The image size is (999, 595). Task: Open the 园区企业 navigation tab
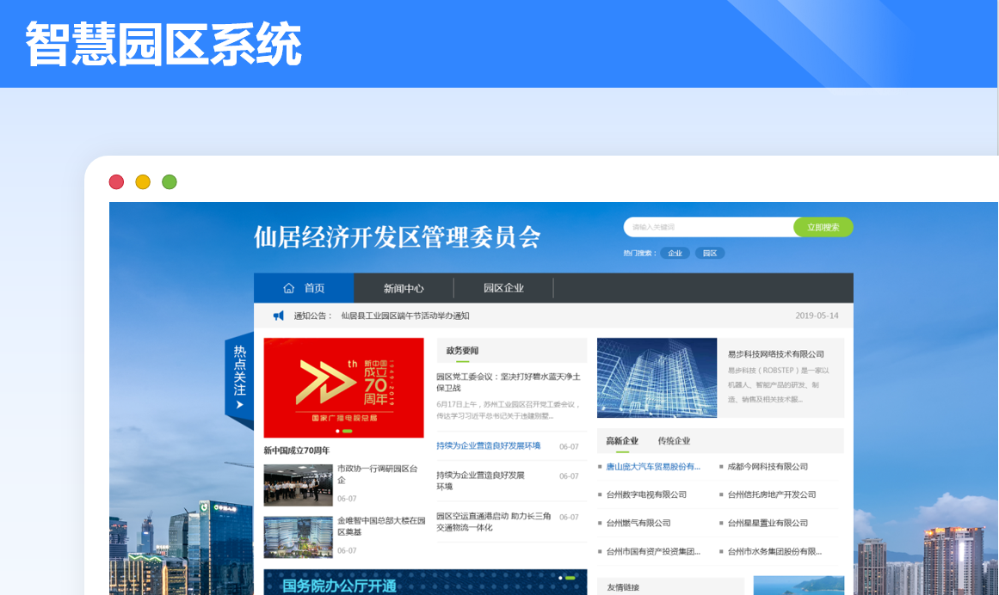pyautogui.click(x=503, y=288)
